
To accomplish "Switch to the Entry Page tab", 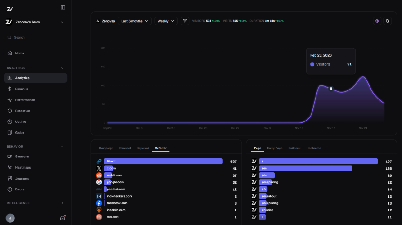I will tap(275, 148).
